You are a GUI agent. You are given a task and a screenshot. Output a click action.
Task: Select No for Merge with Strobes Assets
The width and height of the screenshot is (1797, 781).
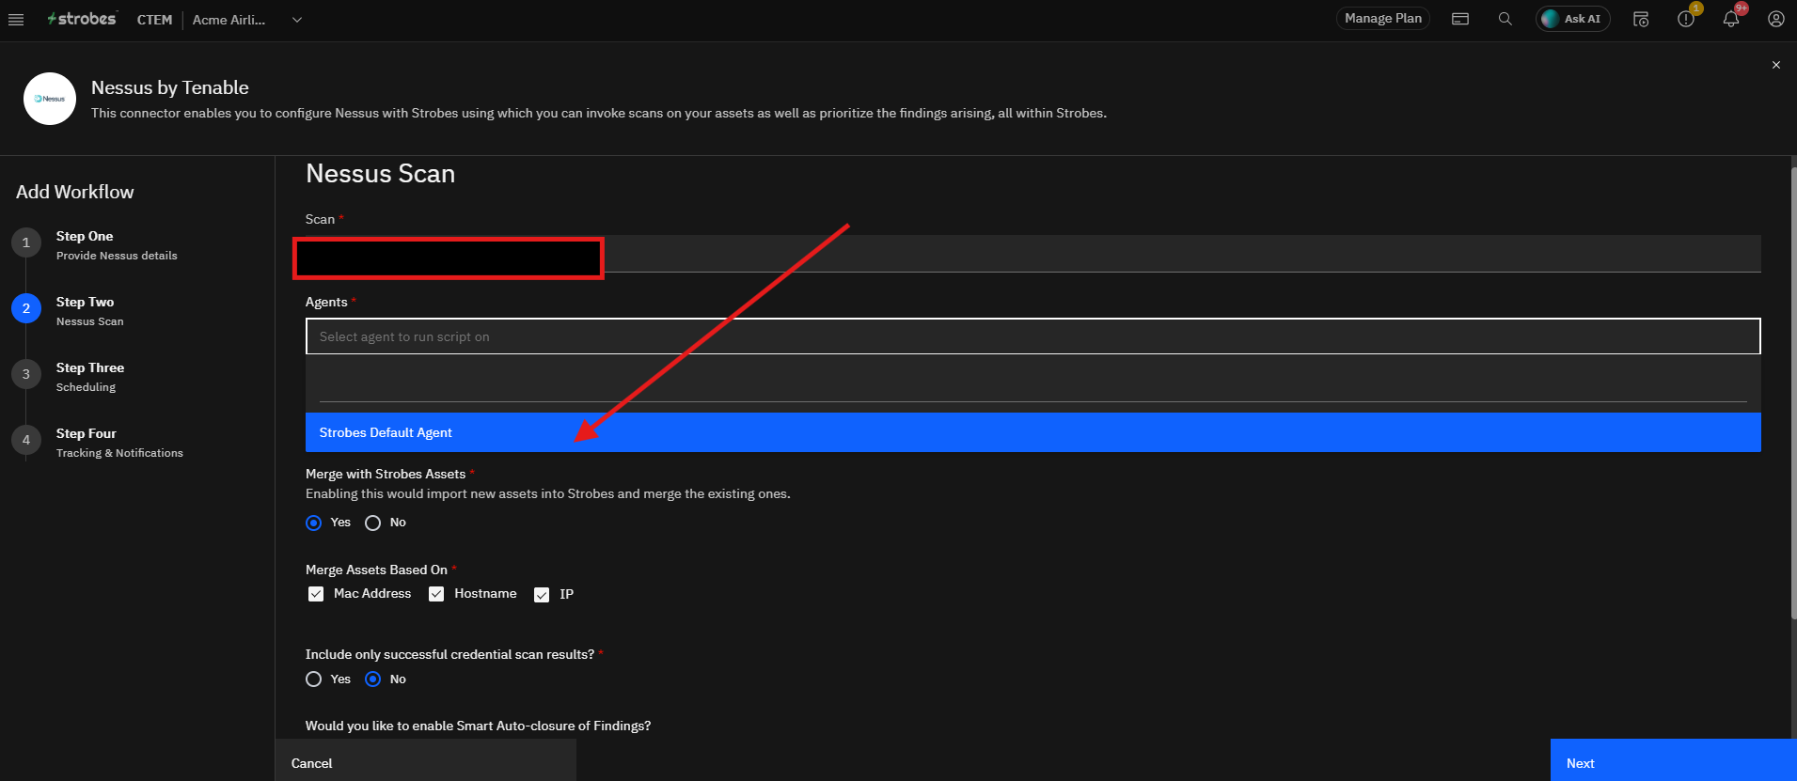pos(373,523)
